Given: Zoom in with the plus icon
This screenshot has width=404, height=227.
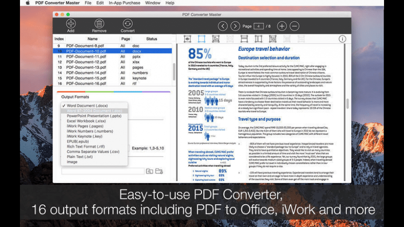Looking at the screenshot, I should click(282, 26).
